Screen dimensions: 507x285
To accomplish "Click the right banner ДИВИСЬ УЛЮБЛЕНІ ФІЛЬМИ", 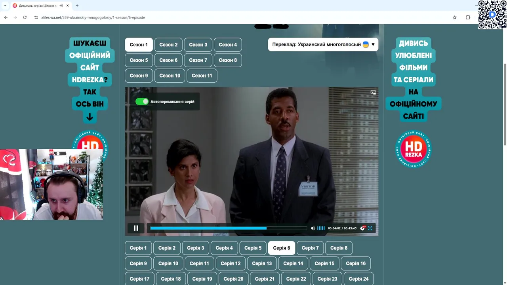I will [414, 80].
